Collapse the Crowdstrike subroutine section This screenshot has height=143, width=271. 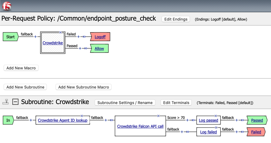(x=15, y=102)
